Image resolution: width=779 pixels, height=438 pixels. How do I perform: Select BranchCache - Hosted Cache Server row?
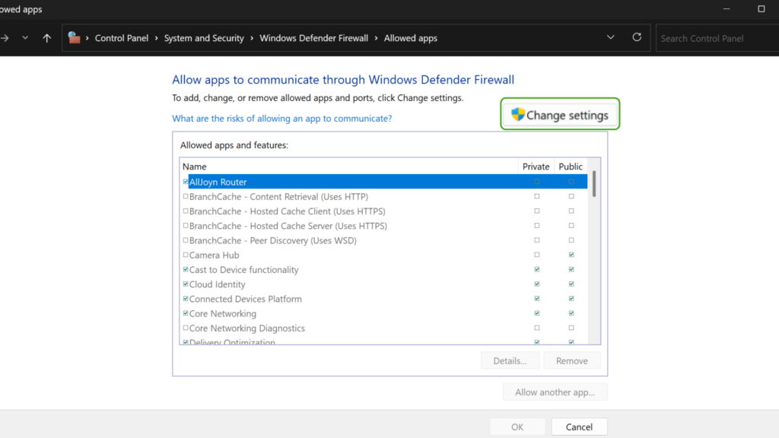(383, 225)
